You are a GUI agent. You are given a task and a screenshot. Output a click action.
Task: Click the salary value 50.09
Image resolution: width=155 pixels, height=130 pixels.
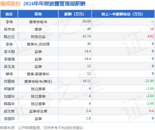point(87,21)
